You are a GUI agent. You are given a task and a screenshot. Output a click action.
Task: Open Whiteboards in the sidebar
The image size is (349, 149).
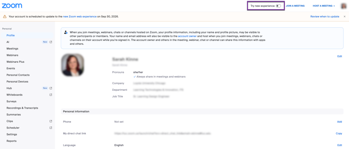pos(14,95)
